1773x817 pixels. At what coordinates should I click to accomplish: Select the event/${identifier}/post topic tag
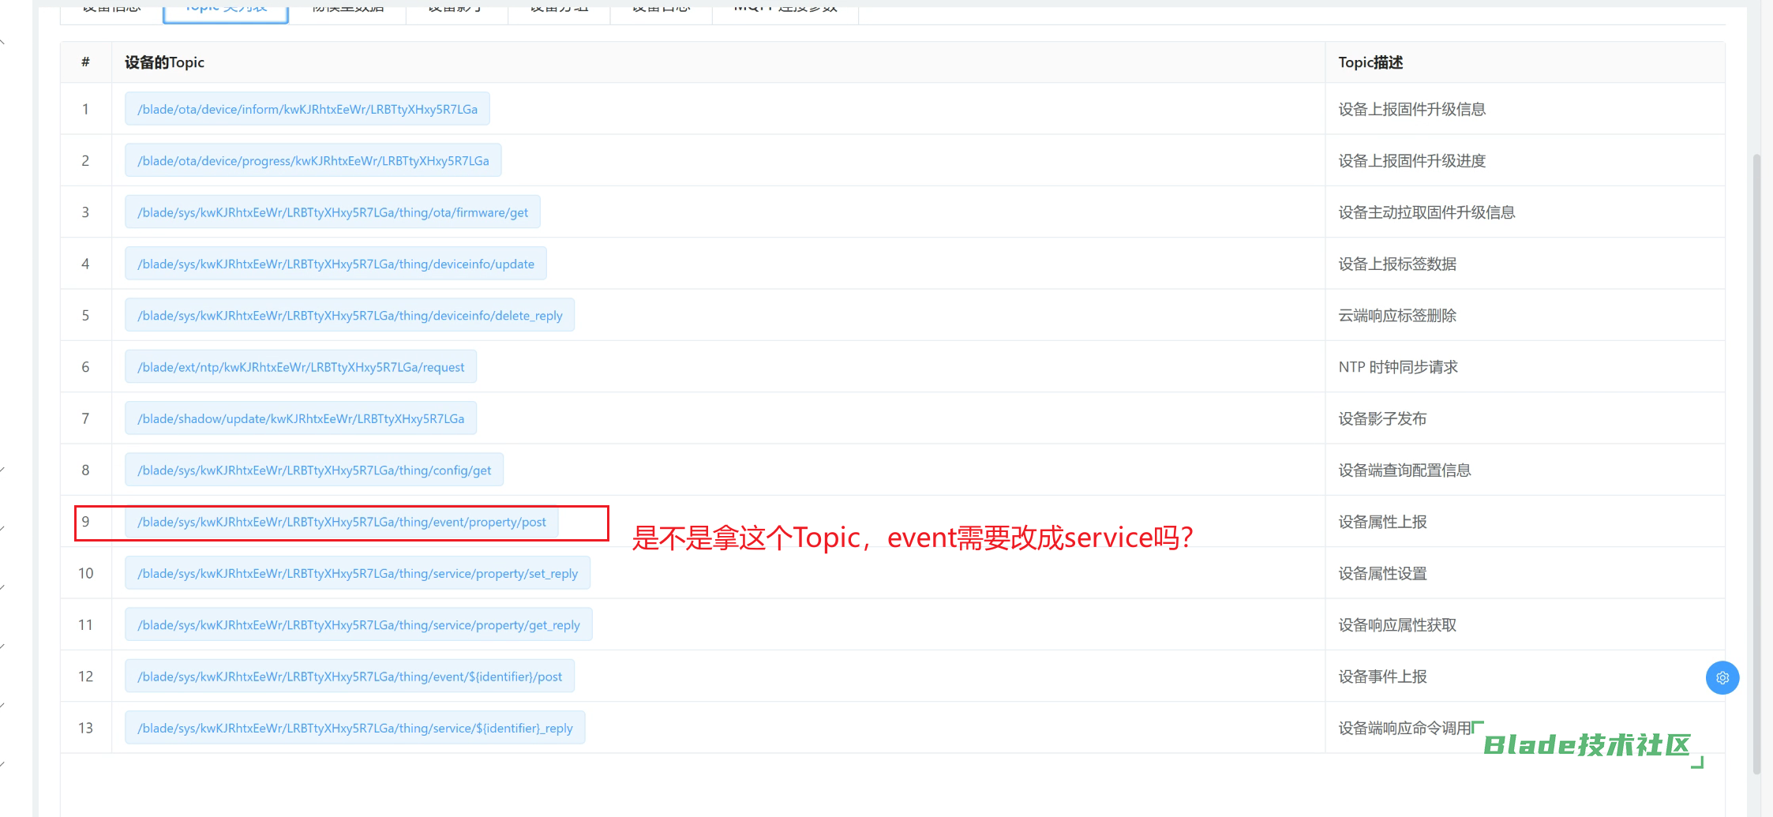[x=350, y=676]
